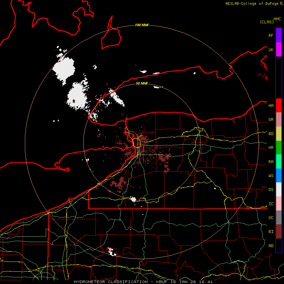Click the IC legend label
The width and height of the screenshot is (284, 284).
click(x=271, y=204)
